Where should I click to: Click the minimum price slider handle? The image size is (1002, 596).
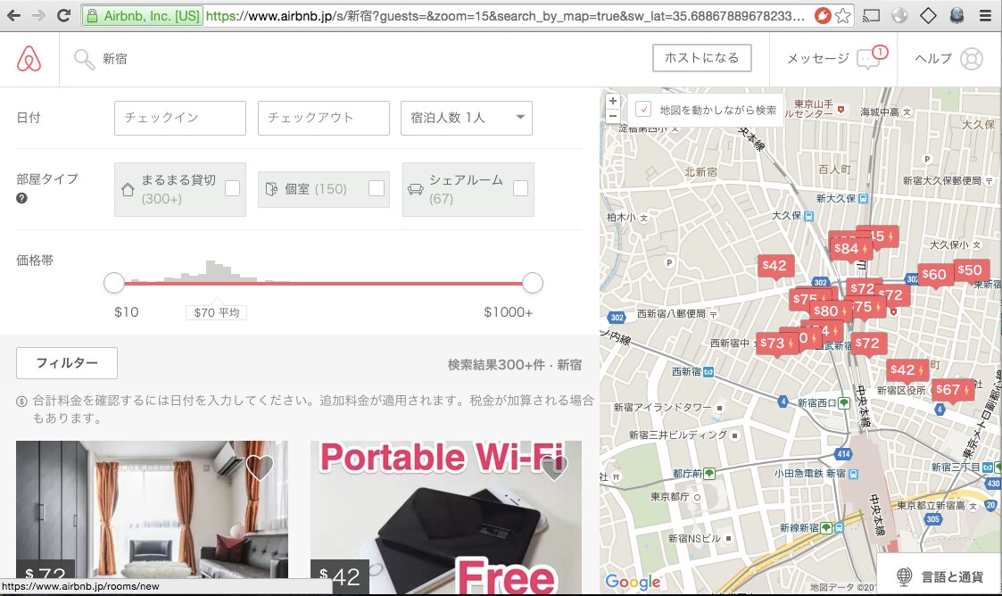tap(113, 283)
